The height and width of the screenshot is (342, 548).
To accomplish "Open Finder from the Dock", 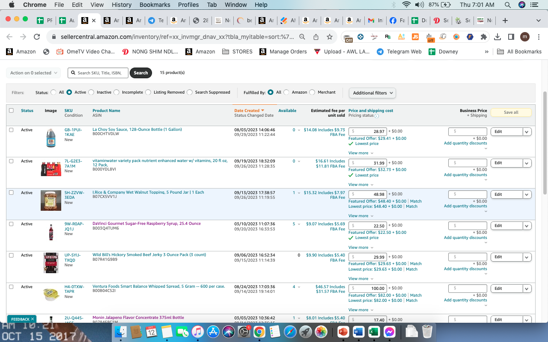I will [x=121, y=331].
